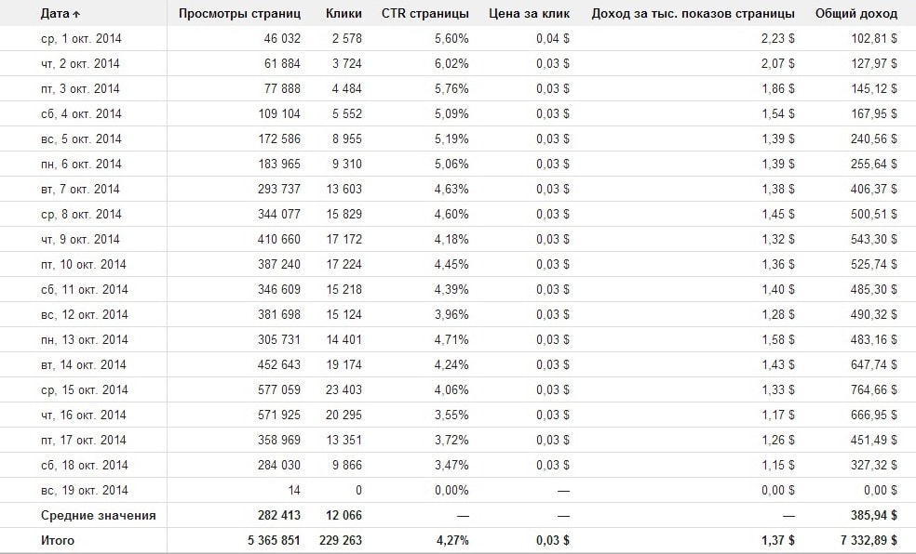Click the чт, 2 окт. 2014 date cell
Screen dimensions: 916x554
(x=80, y=64)
